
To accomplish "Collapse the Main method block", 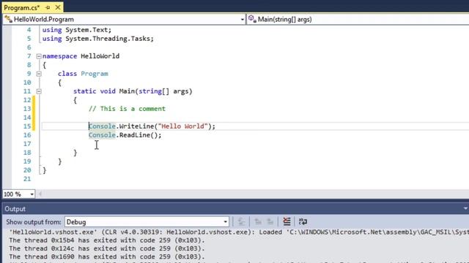I will (x=39, y=91).
